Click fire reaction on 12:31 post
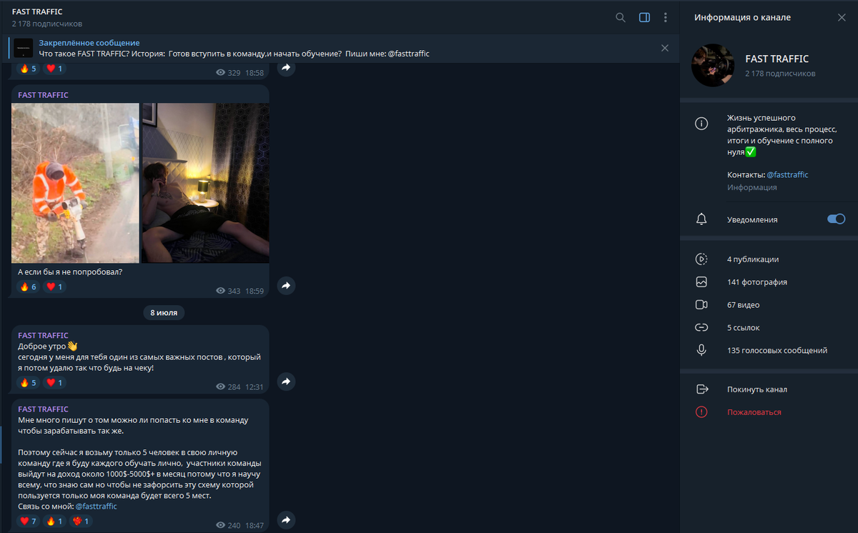The image size is (858, 533). pyautogui.click(x=28, y=382)
